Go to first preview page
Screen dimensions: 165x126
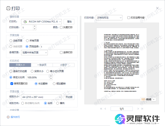point(101,109)
